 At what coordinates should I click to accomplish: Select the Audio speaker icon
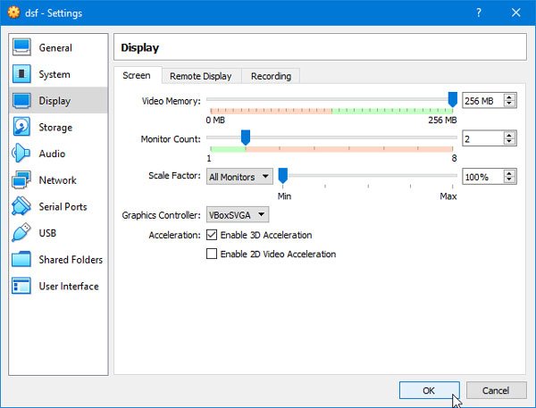click(x=22, y=154)
